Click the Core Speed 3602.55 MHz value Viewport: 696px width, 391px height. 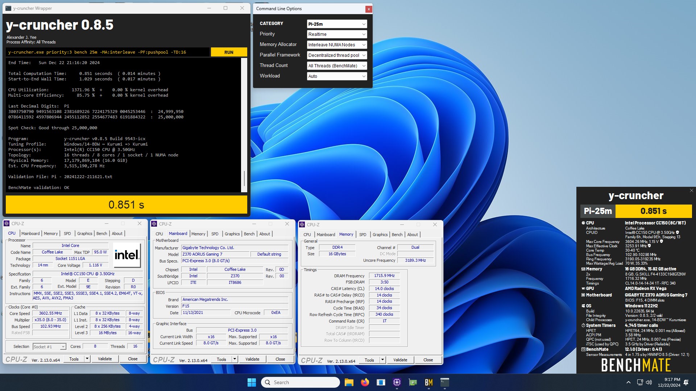(50, 313)
